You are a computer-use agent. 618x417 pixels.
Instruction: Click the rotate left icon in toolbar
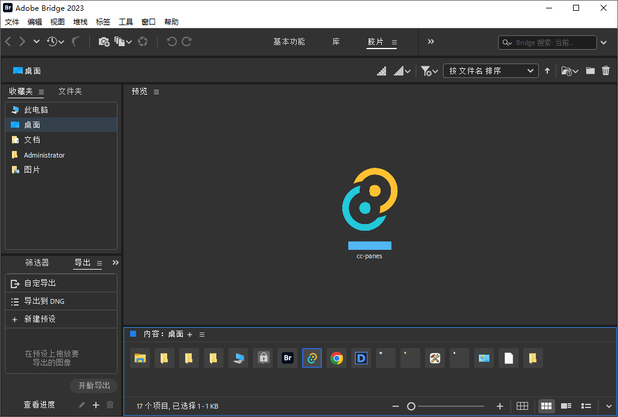[x=171, y=41]
